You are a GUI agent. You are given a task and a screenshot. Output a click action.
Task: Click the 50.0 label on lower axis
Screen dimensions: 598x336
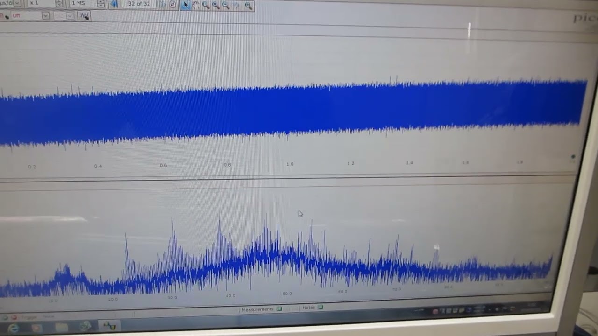tap(287, 294)
